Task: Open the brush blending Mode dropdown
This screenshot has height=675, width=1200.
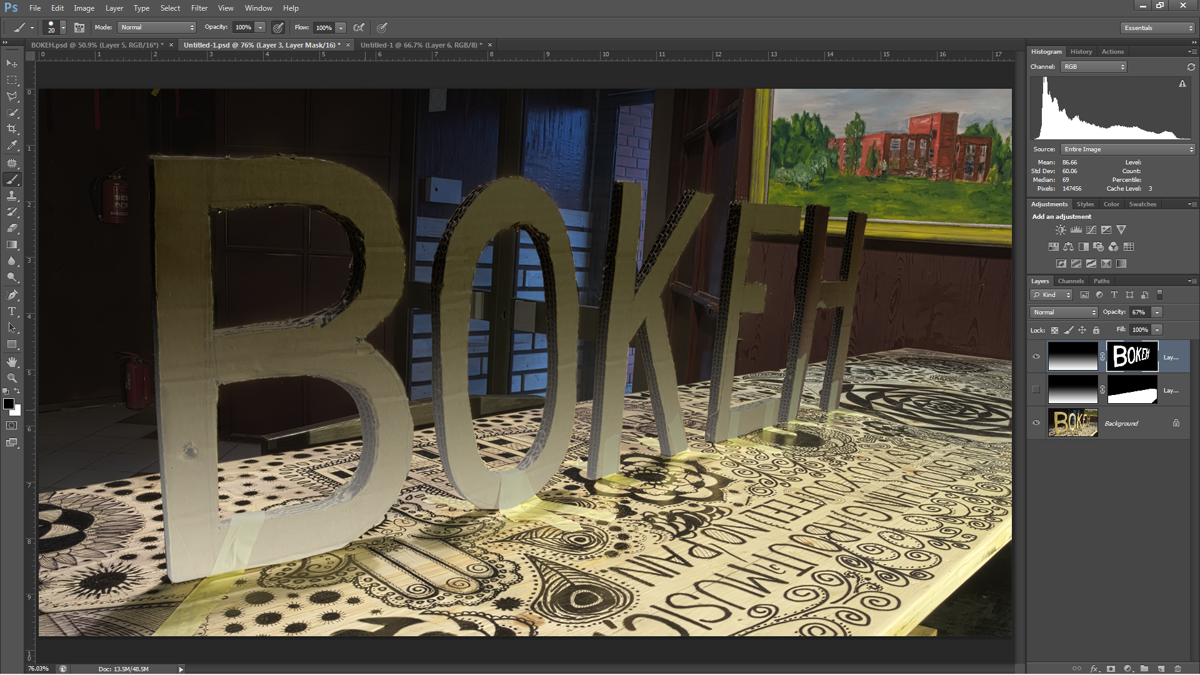Action: 157,27
